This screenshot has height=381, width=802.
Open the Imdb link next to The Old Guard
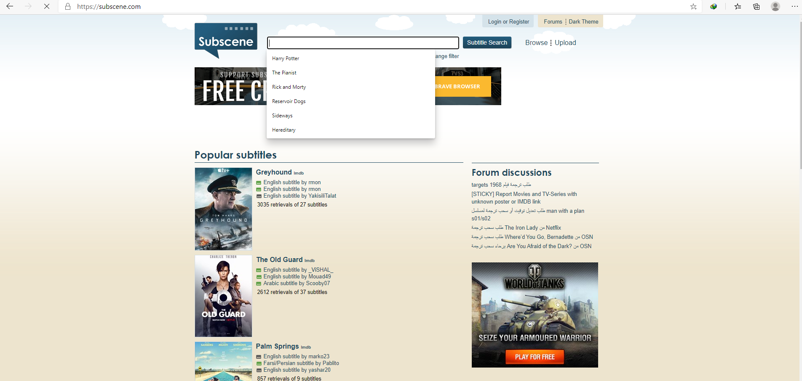[x=310, y=261]
